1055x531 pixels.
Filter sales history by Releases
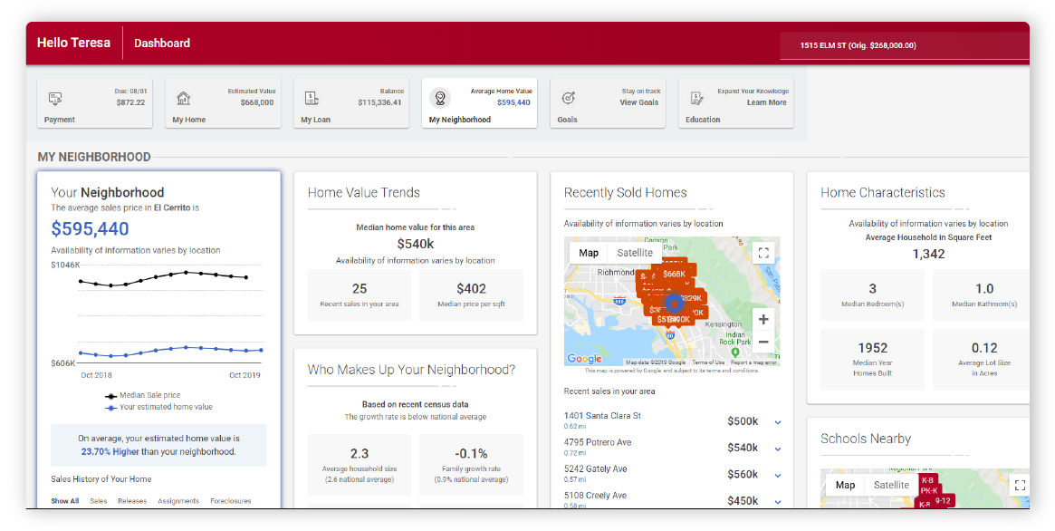point(132,501)
